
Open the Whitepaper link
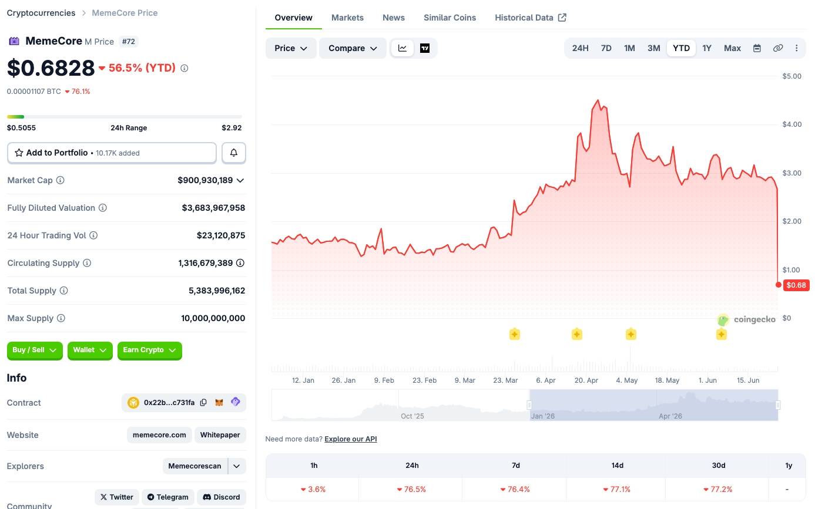[x=220, y=435]
